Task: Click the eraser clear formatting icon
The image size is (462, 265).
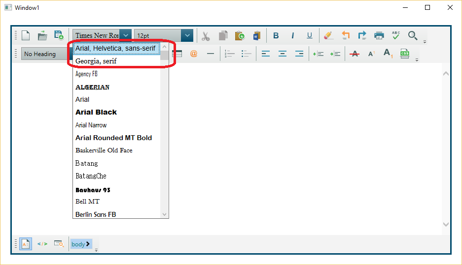Action: click(x=328, y=35)
